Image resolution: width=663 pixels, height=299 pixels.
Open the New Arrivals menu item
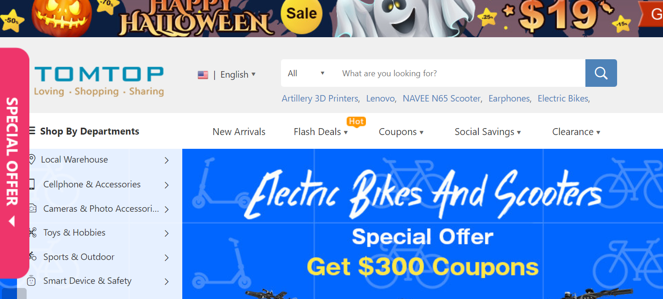pyautogui.click(x=239, y=132)
